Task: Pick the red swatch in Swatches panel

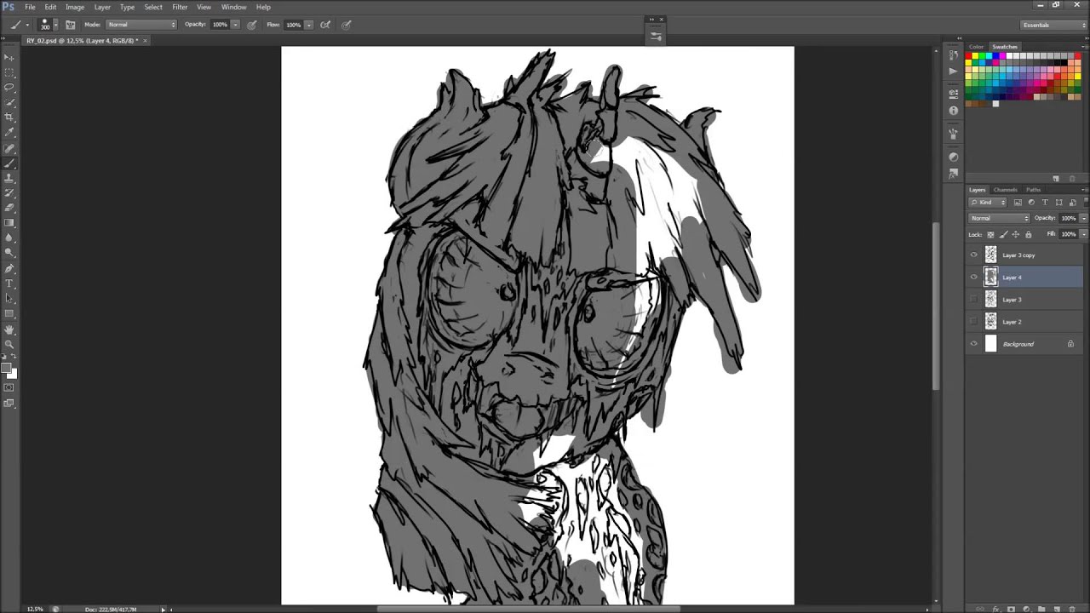Action: (x=969, y=56)
